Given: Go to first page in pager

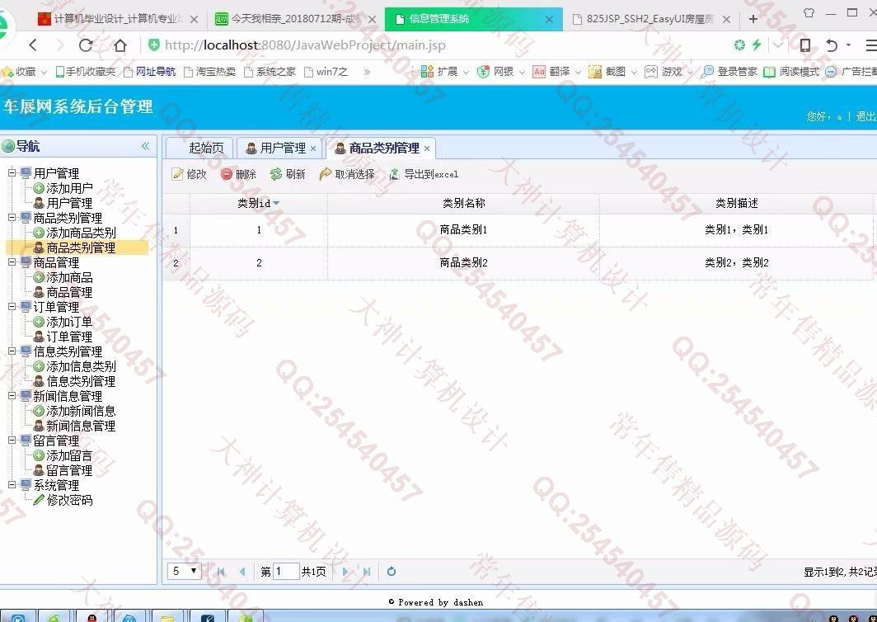Looking at the screenshot, I should [x=221, y=572].
